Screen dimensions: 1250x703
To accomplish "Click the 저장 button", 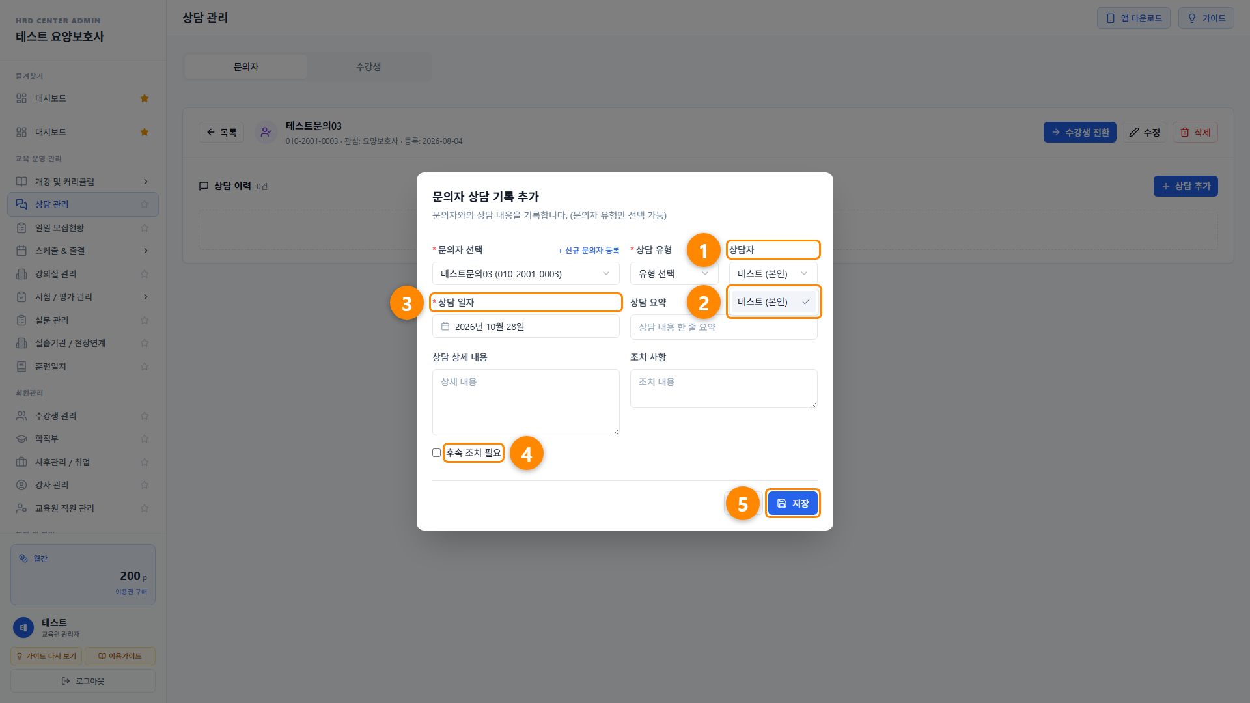I will coord(792,504).
